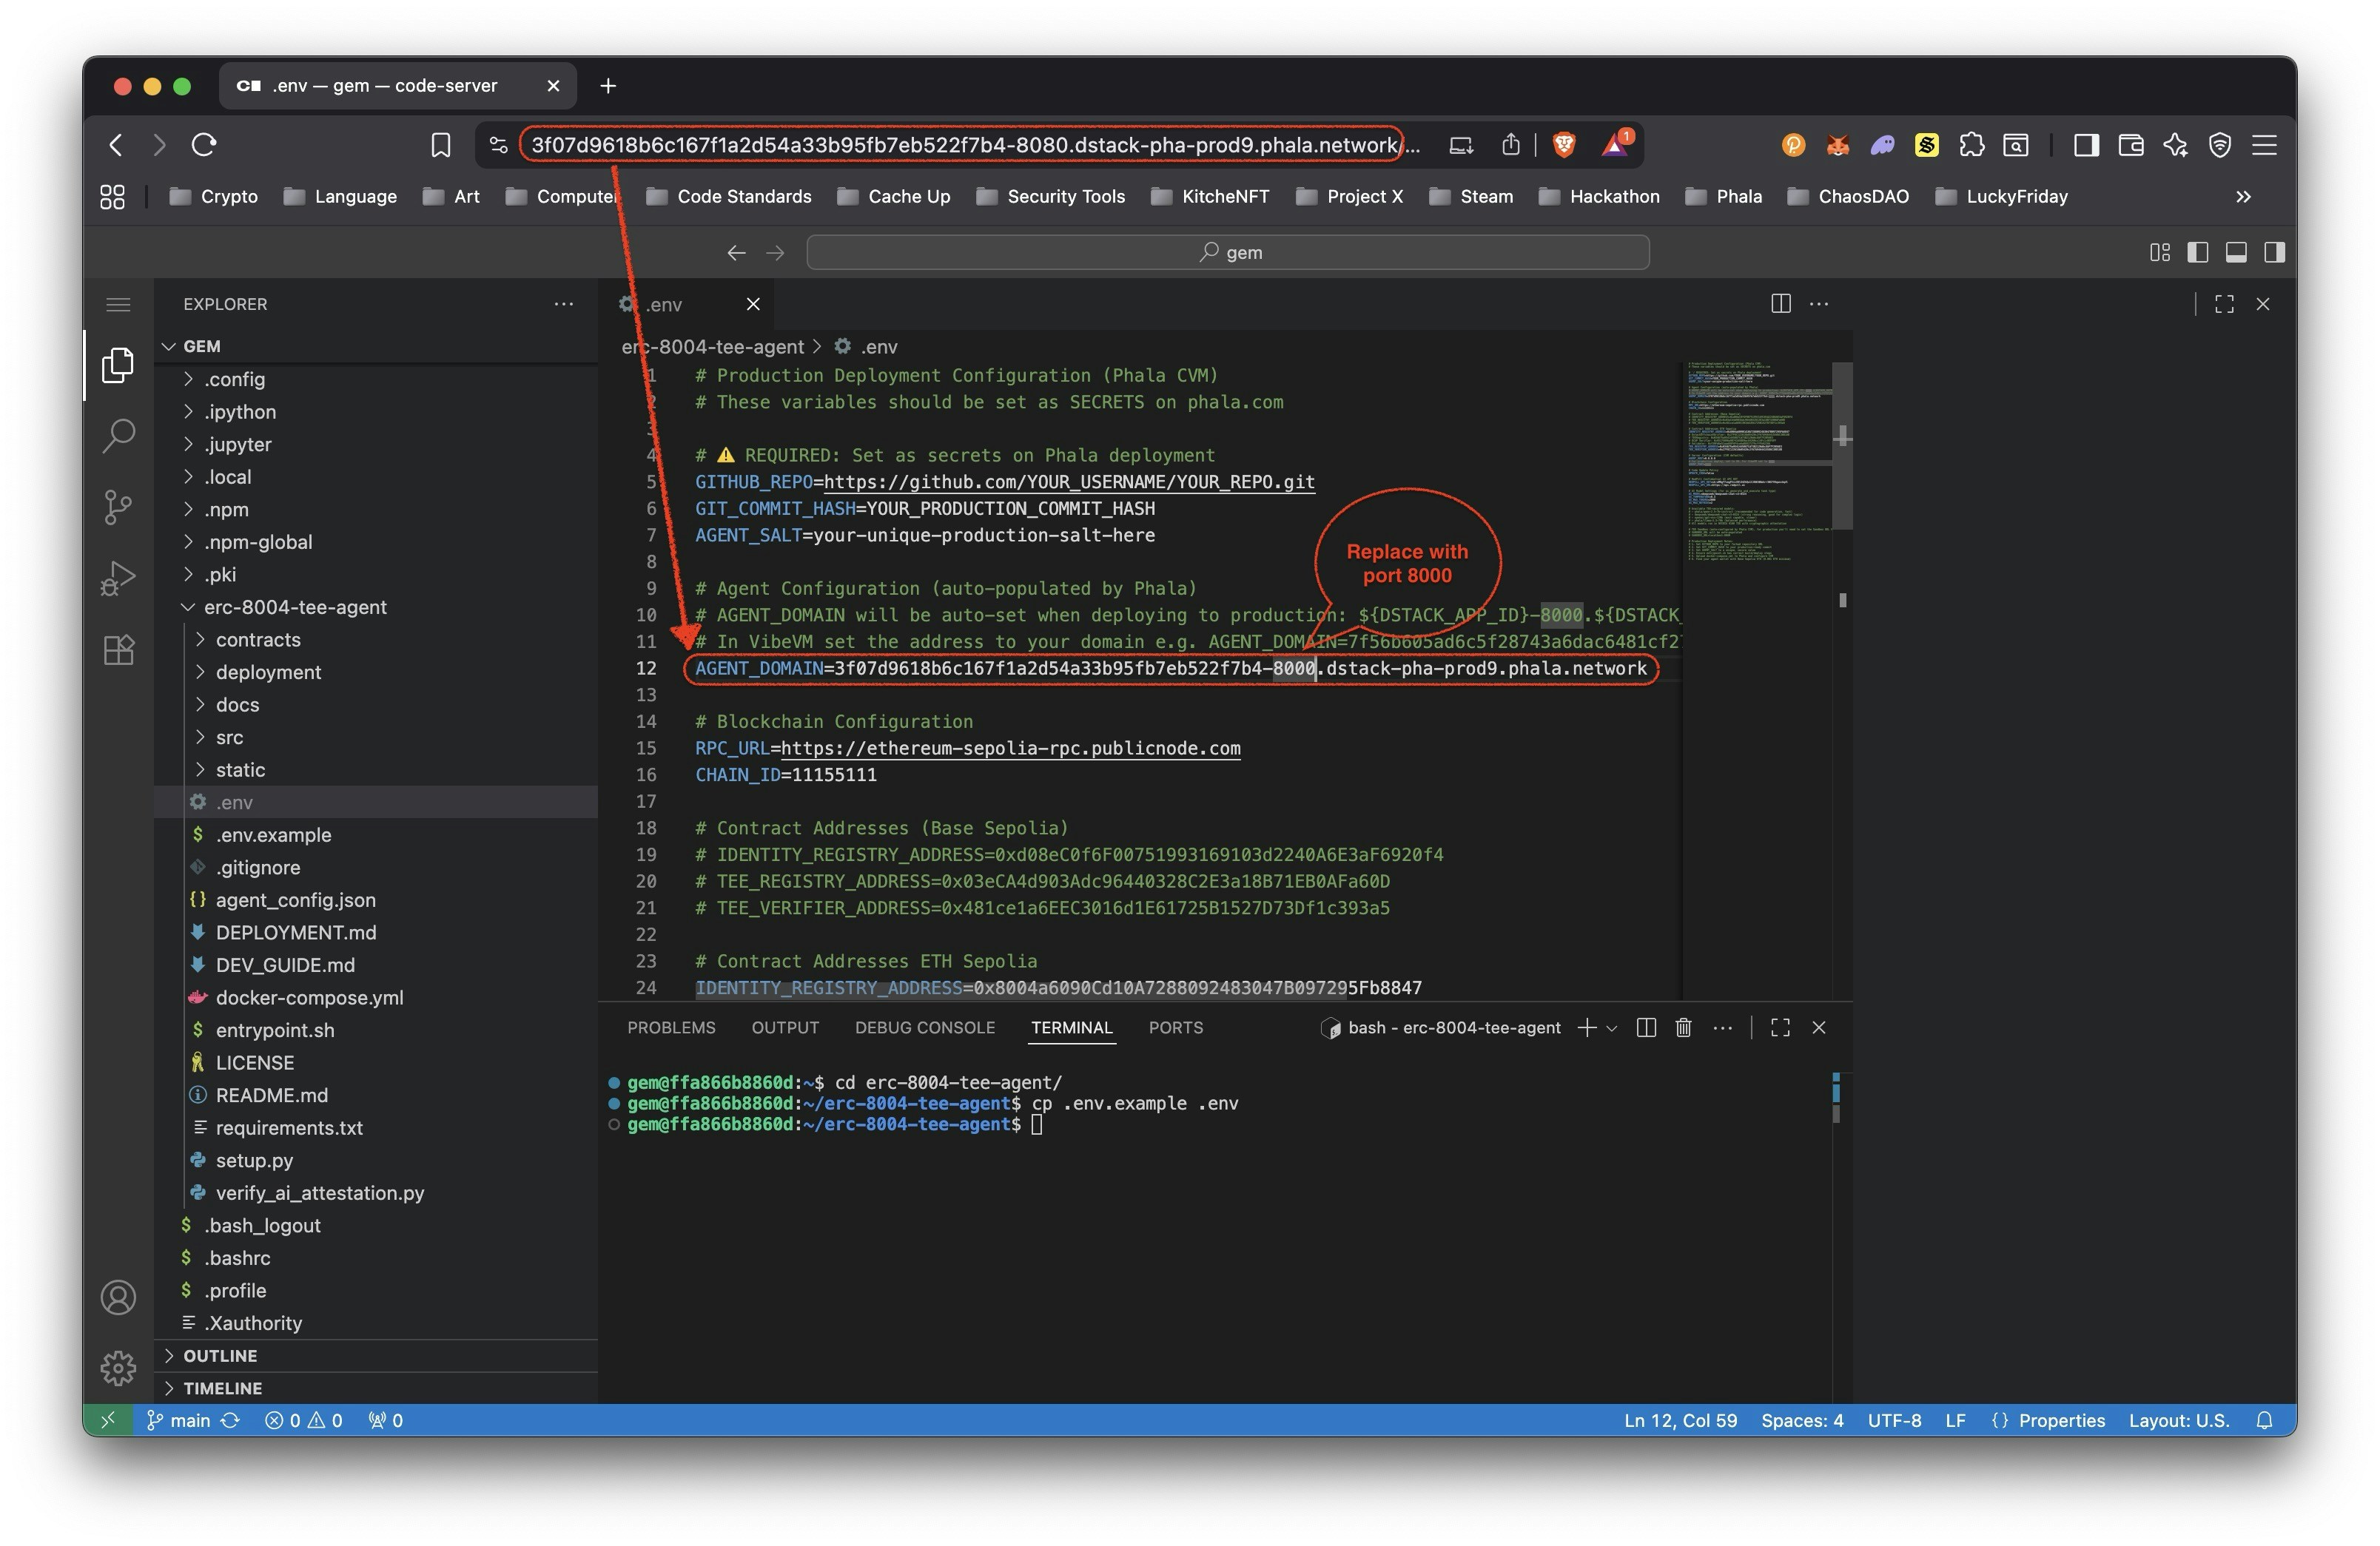Expand the OUTLINE section
Viewport: 2380px width, 1546px height.
click(x=220, y=1356)
